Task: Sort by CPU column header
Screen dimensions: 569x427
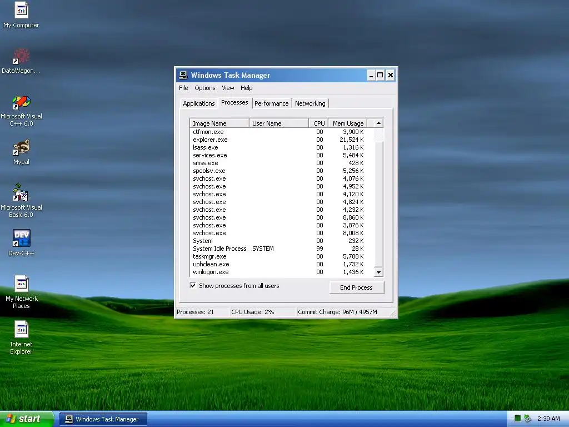Action: (x=318, y=123)
